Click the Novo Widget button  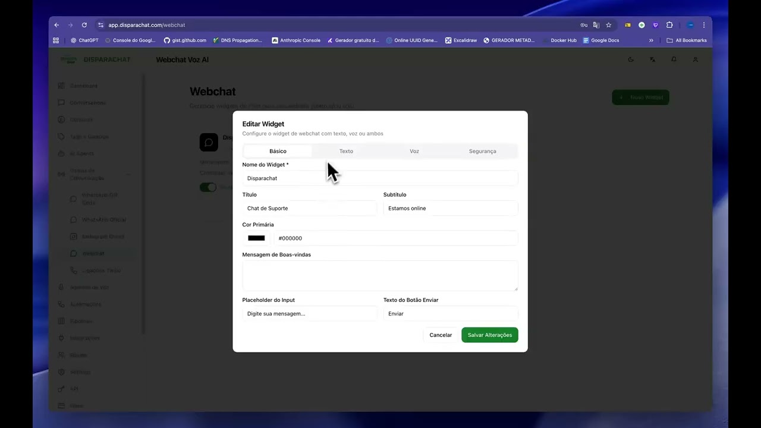pyautogui.click(x=641, y=97)
